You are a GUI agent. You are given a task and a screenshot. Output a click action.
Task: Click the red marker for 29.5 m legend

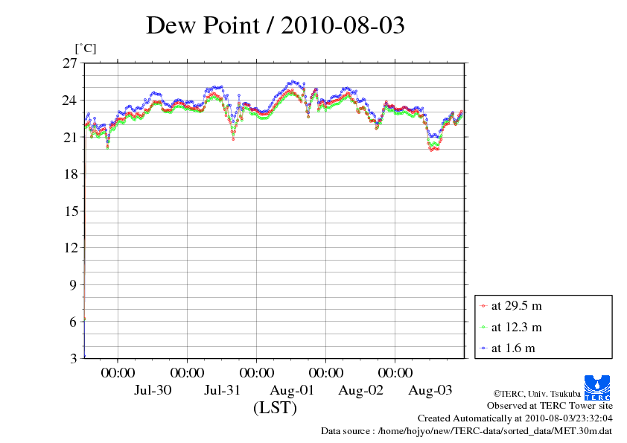coord(483,306)
